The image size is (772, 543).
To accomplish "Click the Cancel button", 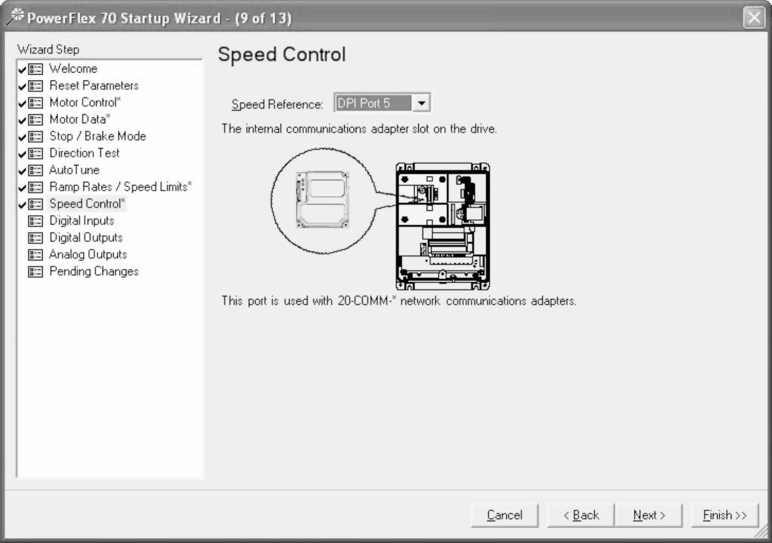I will point(504,515).
